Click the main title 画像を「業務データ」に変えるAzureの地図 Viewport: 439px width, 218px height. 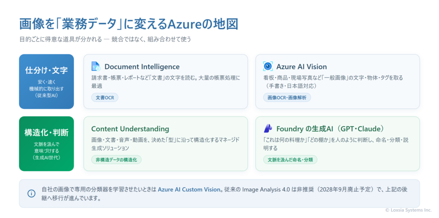pos(129,24)
